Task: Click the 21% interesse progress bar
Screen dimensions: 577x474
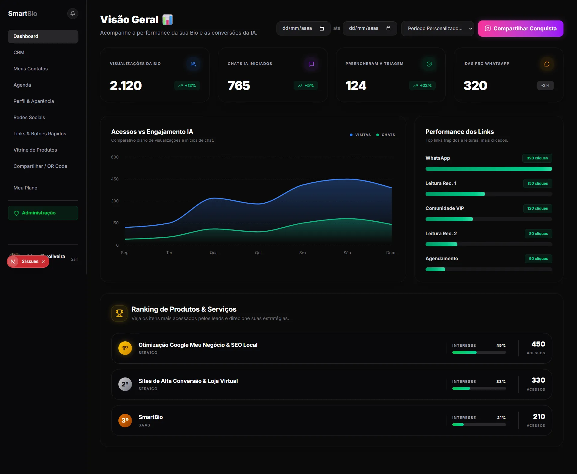Action: click(479, 425)
